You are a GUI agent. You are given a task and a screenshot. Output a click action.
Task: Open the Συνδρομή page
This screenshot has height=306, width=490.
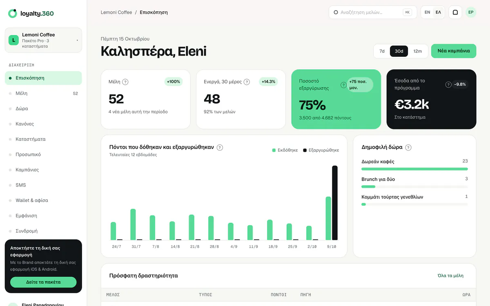point(43,231)
